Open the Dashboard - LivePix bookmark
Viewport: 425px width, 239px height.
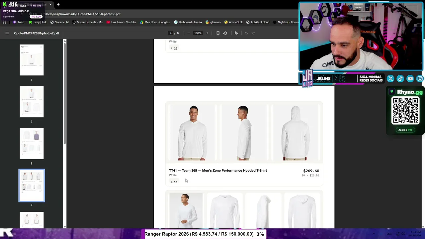[x=188, y=22]
